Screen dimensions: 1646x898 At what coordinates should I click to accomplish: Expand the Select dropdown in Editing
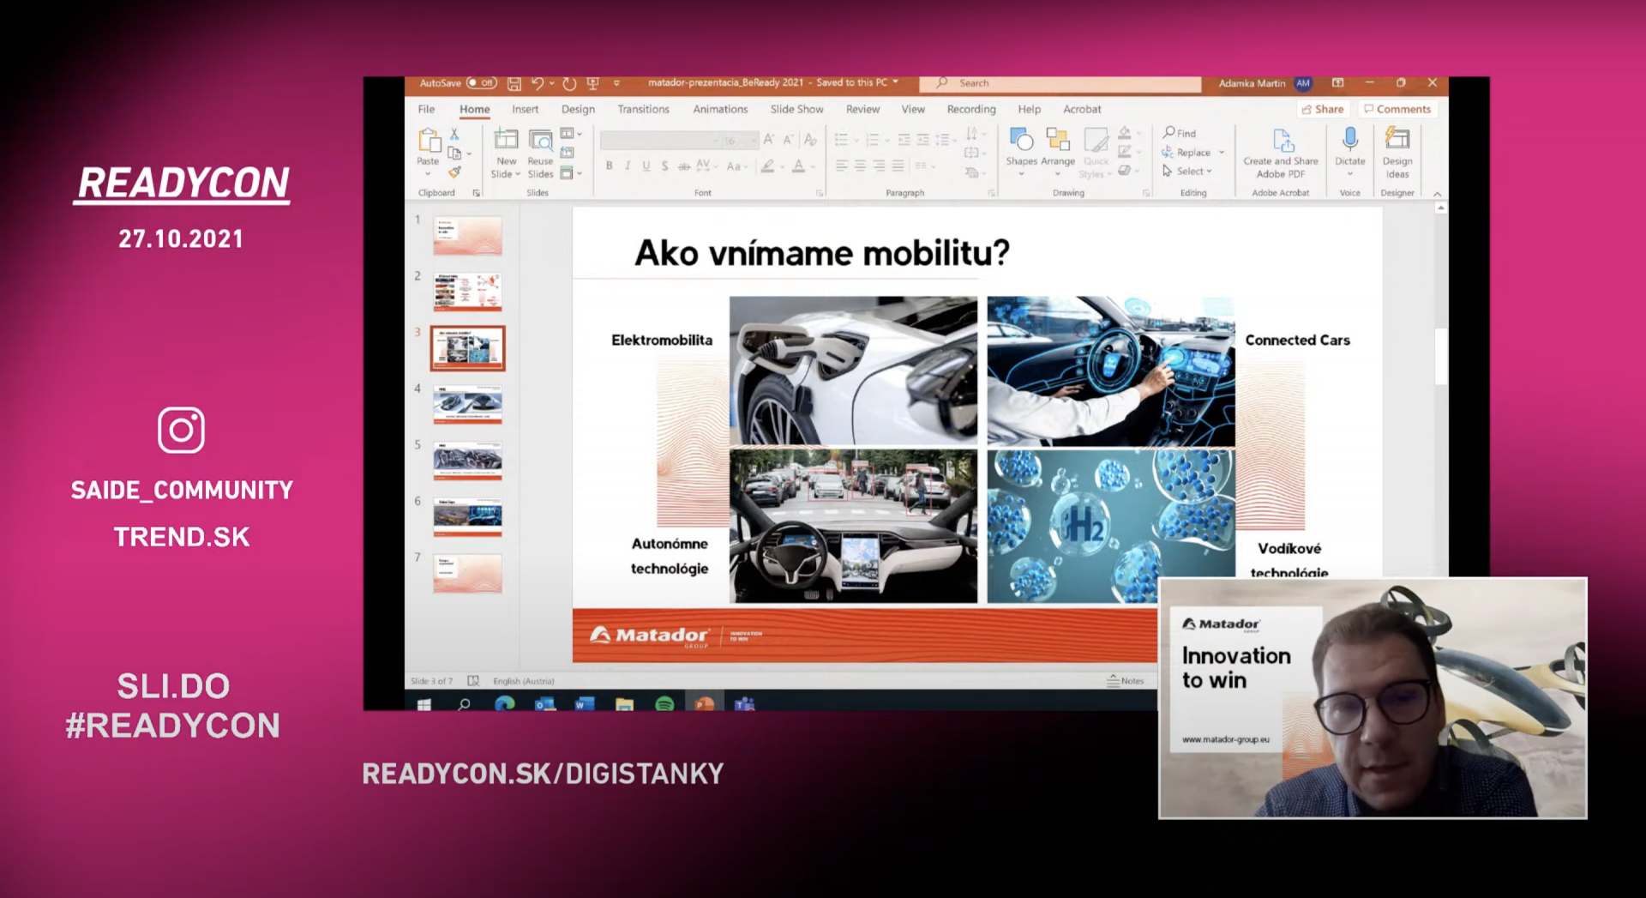[x=1188, y=172]
